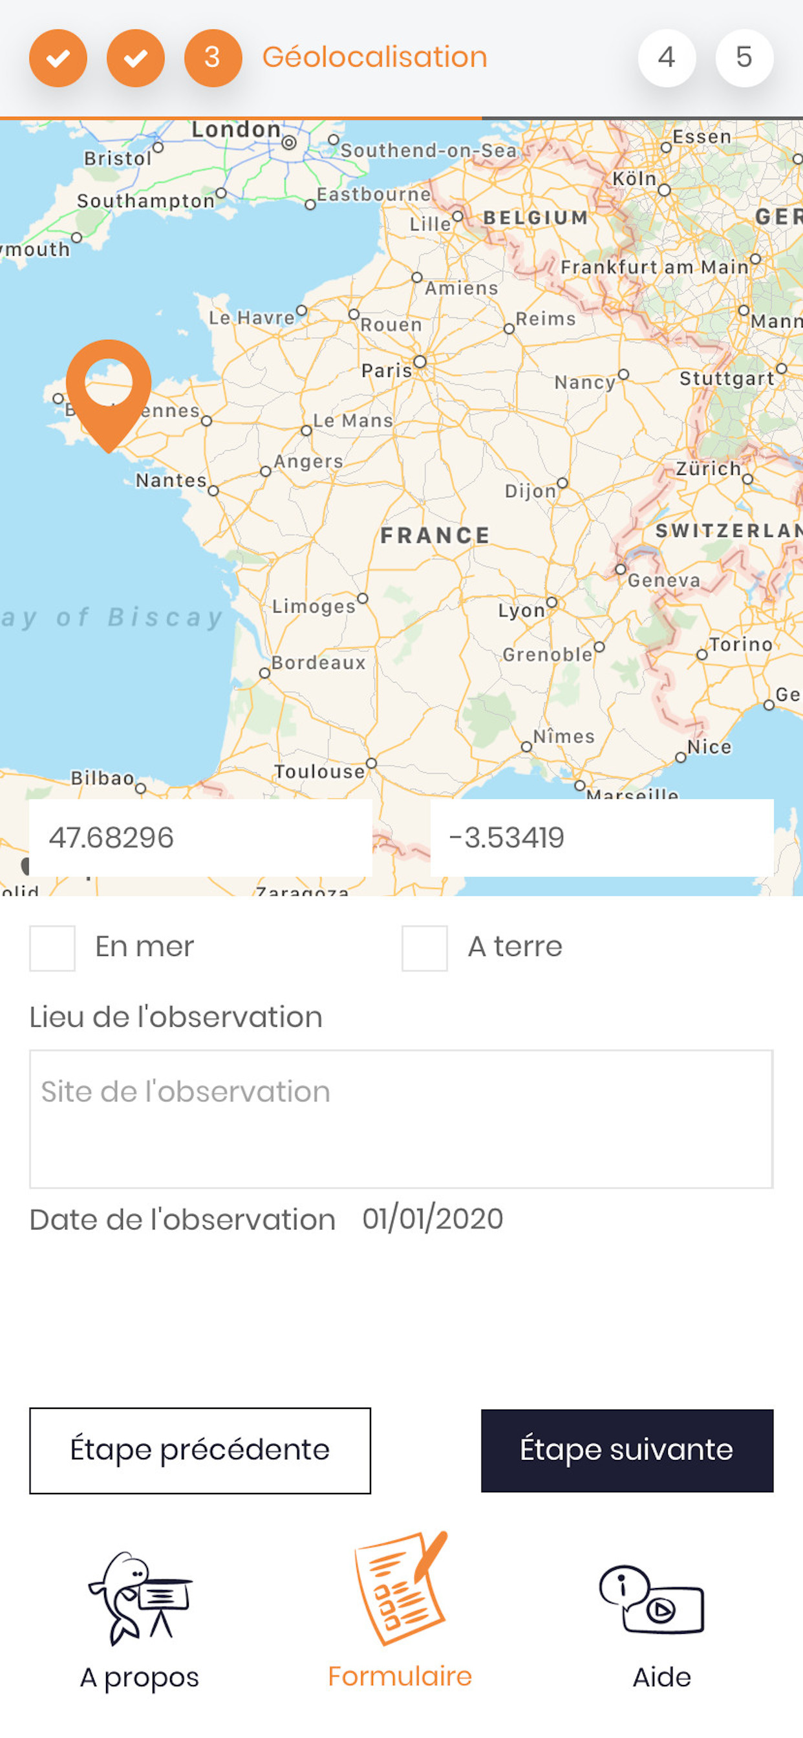Go back with Étape précédente button

[x=200, y=1450]
